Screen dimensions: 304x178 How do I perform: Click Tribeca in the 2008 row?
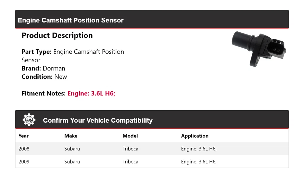[130, 149]
